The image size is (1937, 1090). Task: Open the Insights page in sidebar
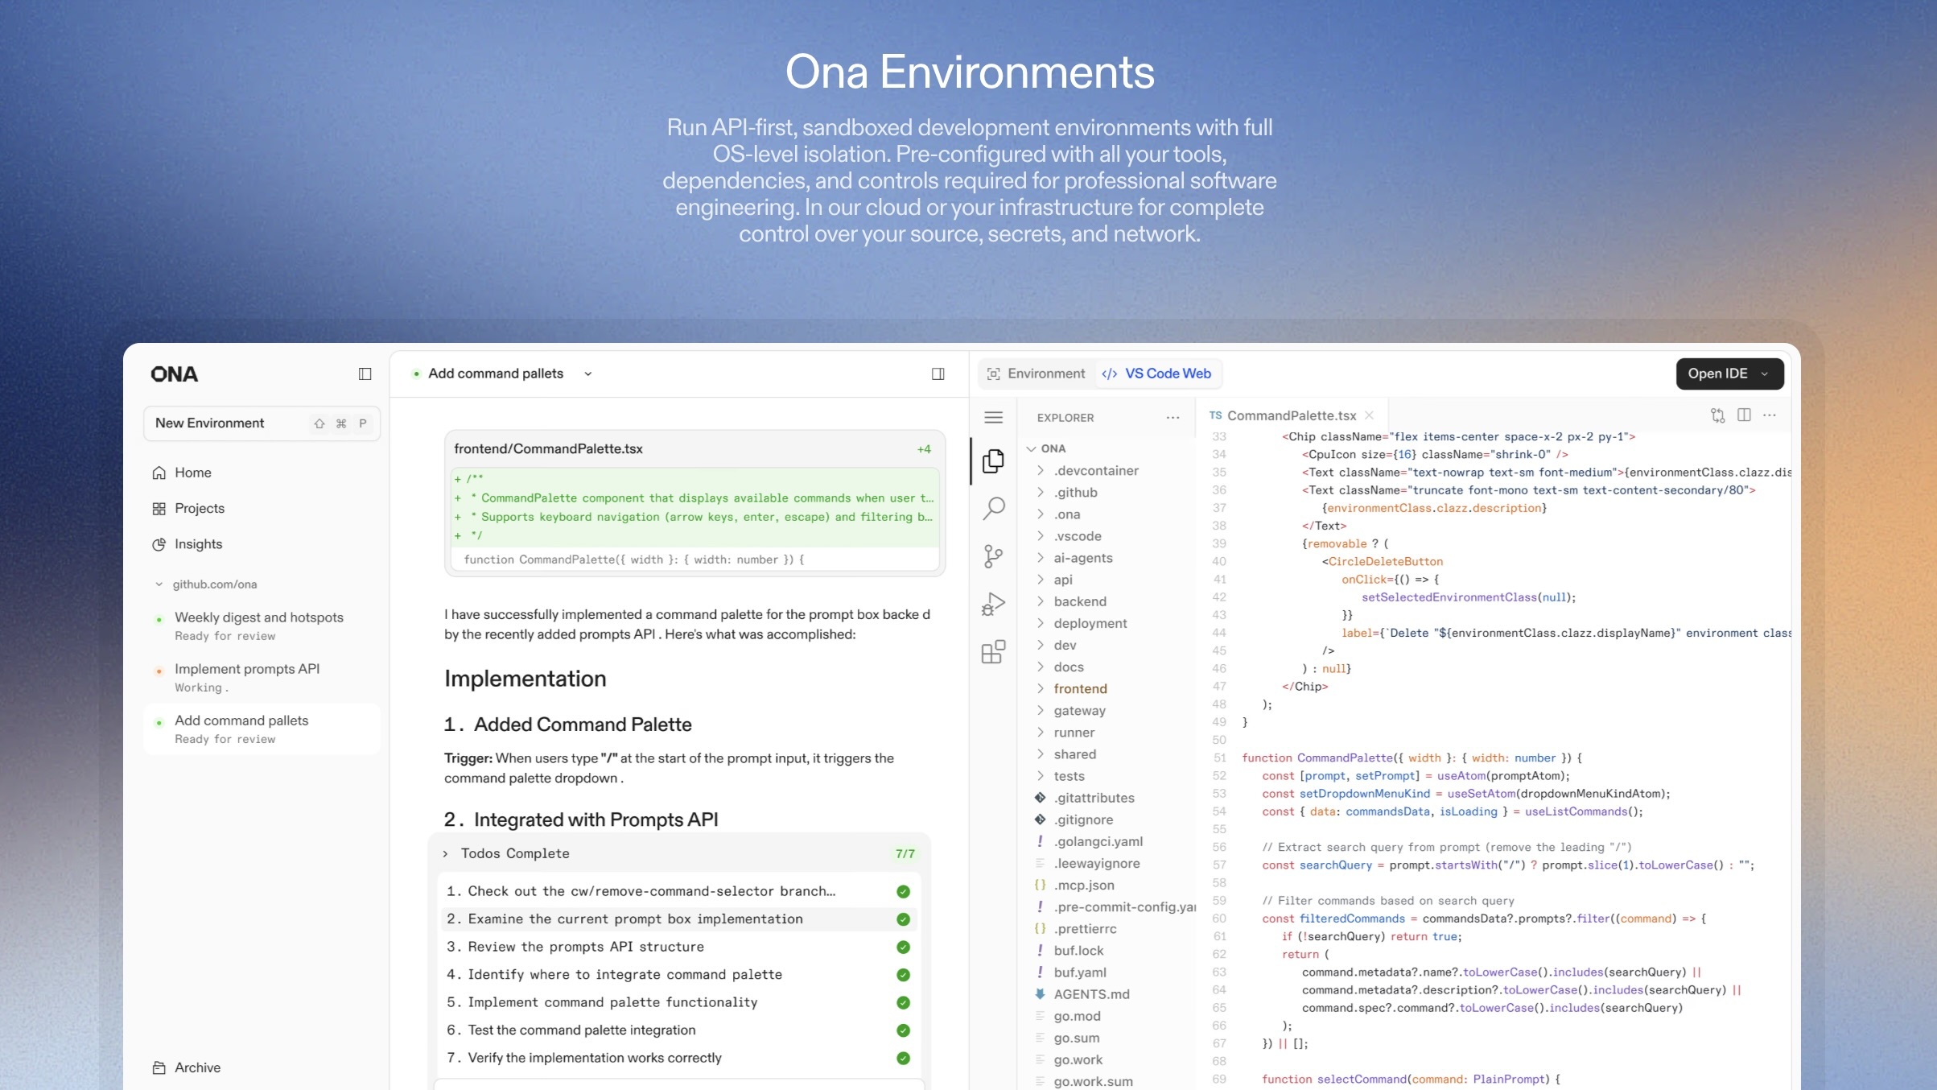198,544
